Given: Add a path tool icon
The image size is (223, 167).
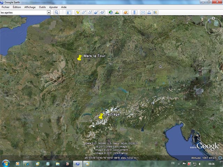Looking at the screenshot, I should pyautogui.click(x=90, y=13).
